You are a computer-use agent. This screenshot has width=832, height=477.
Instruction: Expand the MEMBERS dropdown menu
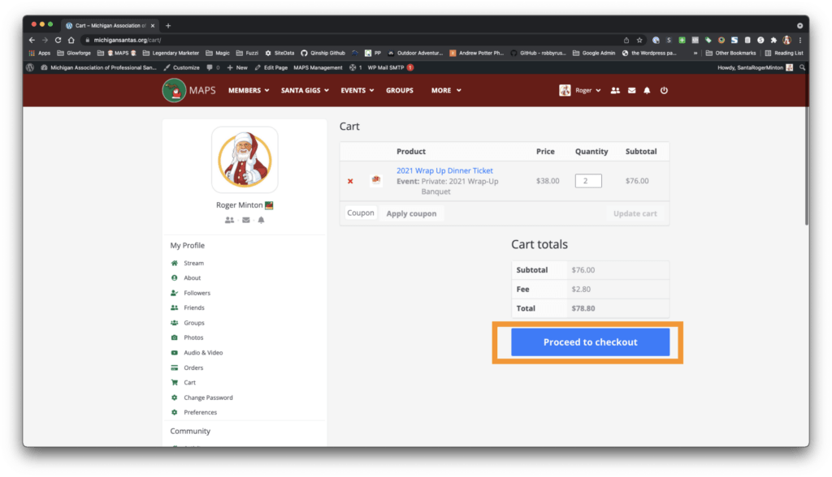pos(249,91)
